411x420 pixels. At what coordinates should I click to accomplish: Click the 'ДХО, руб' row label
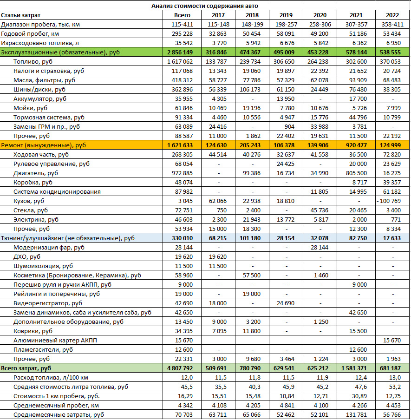27,256
